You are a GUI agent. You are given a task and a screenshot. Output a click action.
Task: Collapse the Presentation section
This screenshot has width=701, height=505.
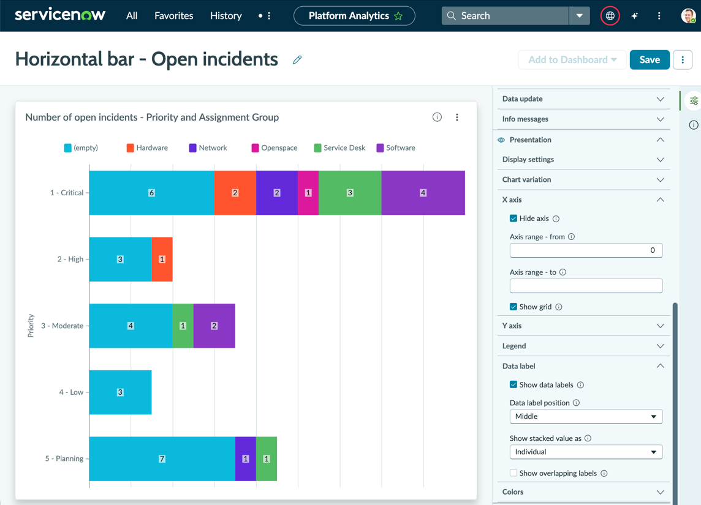[583, 140]
